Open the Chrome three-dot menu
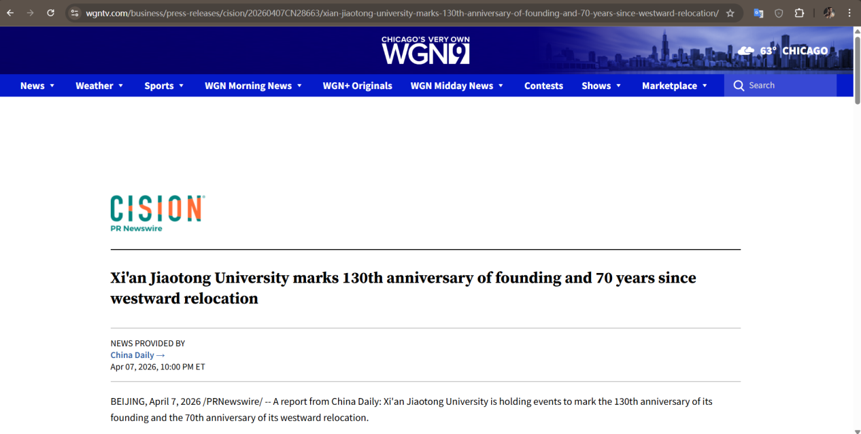The image size is (861, 434). [849, 13]
